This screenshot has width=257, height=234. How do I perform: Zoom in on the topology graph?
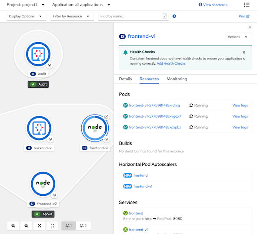[x=13, y=226]
